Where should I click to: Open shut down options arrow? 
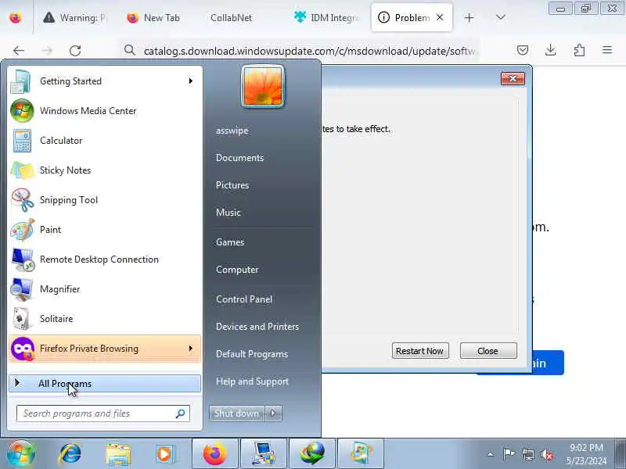point(273,414)
